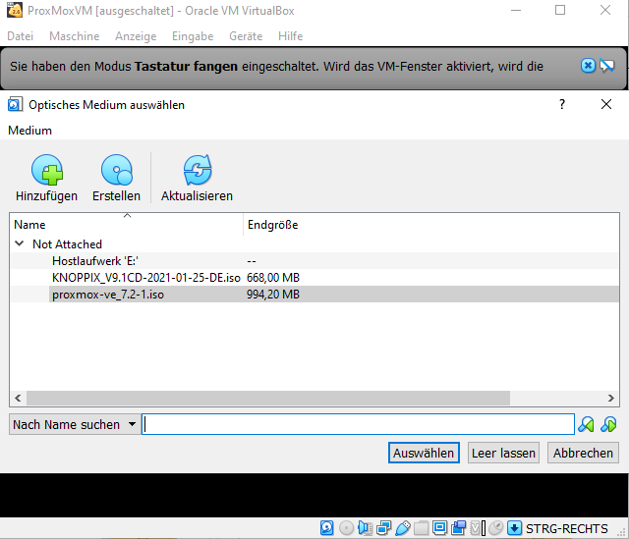Click the optical medium dialog title icon

click(x=15, y=105)
